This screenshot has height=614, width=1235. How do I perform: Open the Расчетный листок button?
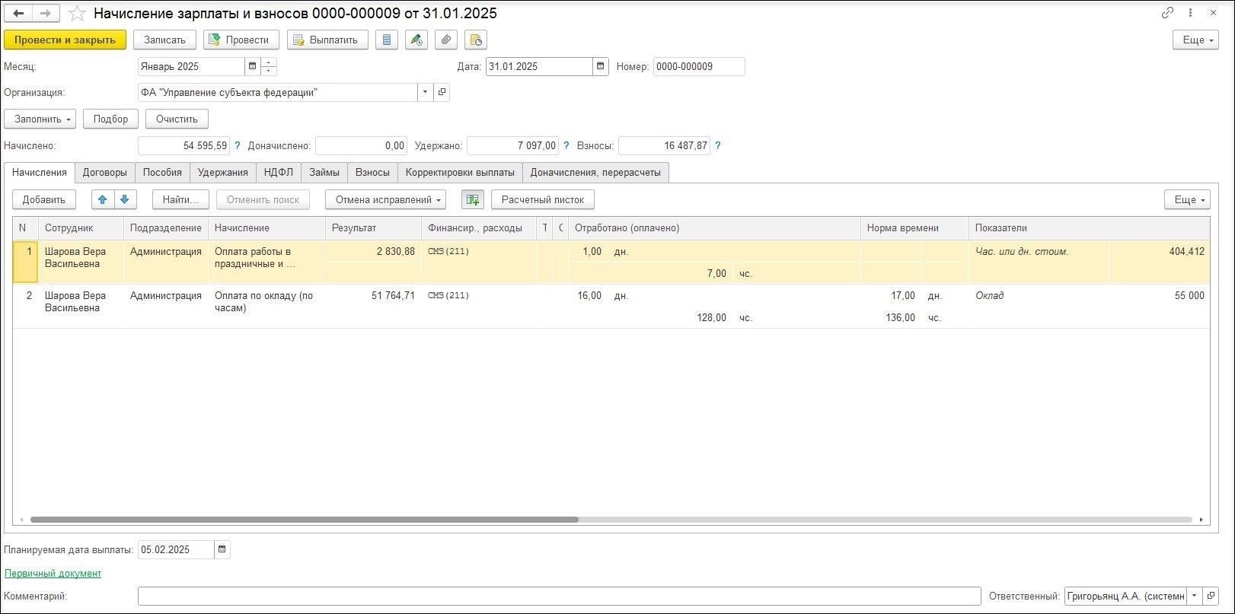[543, 199]
